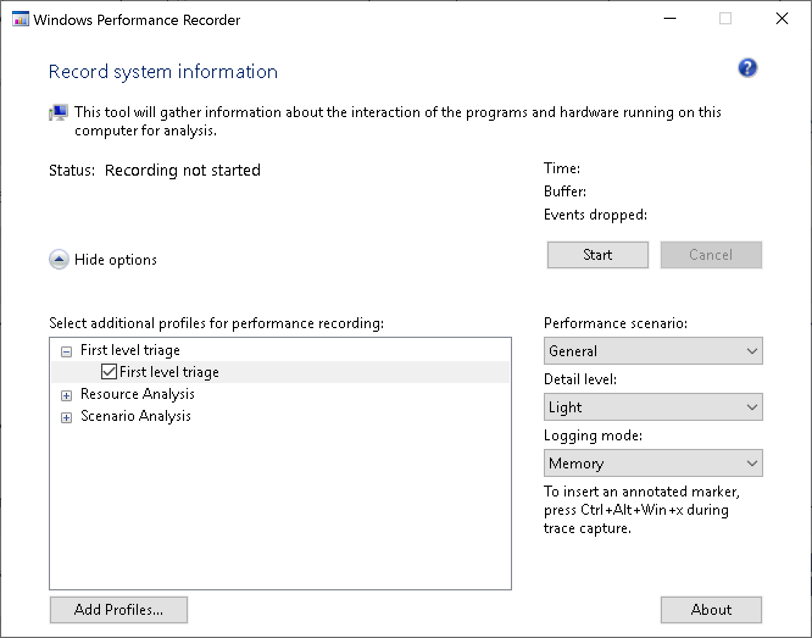
Task: Click the Hide options text label
Action: pos(116,260)
